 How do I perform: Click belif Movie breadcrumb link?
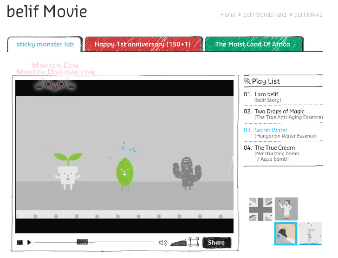pyautogui.click(x=308, y=15)
